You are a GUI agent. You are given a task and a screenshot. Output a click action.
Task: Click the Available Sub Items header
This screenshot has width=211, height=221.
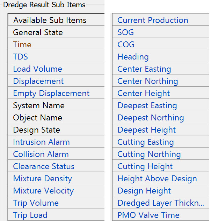click(50, 20)
